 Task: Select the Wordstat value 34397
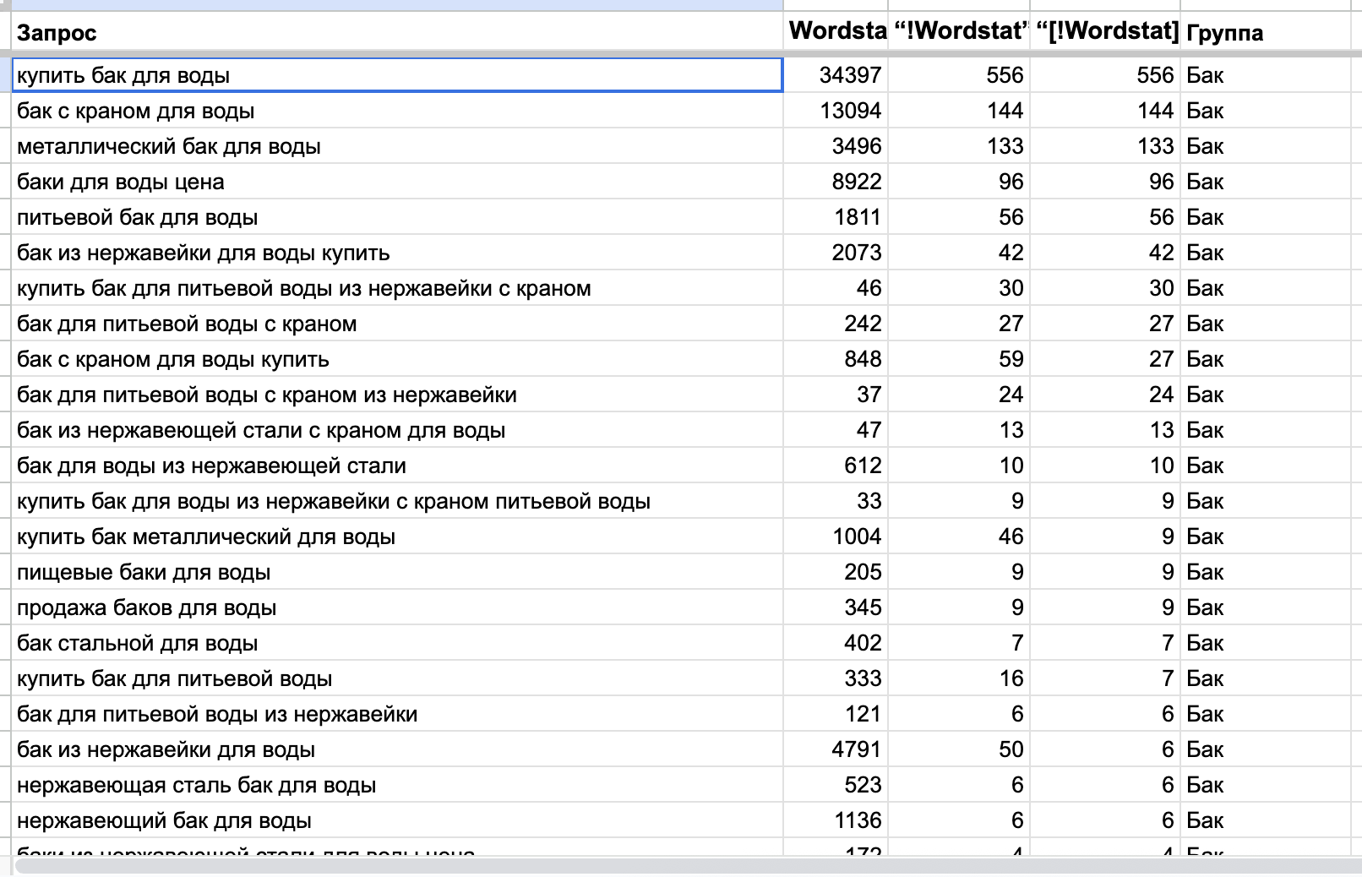pyautogui.click(x=836, y=75)
